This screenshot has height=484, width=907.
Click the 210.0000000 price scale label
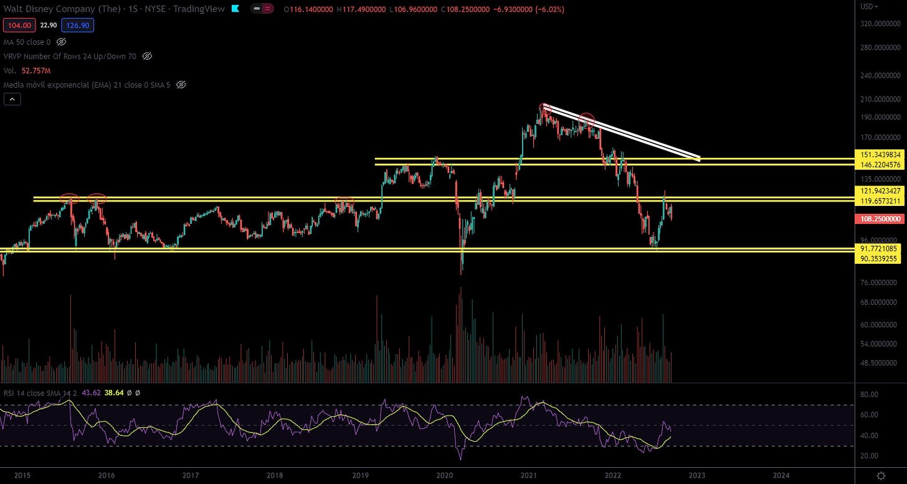(x=880, y=100)
